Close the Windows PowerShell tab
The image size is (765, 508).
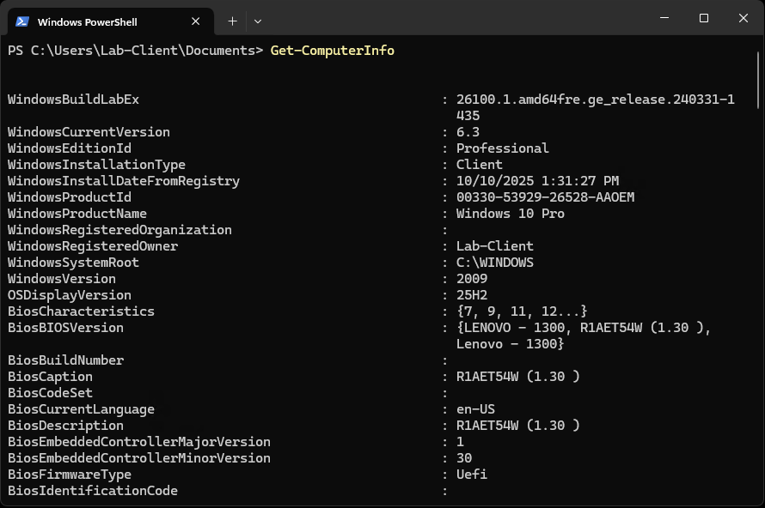click(195, 21)
